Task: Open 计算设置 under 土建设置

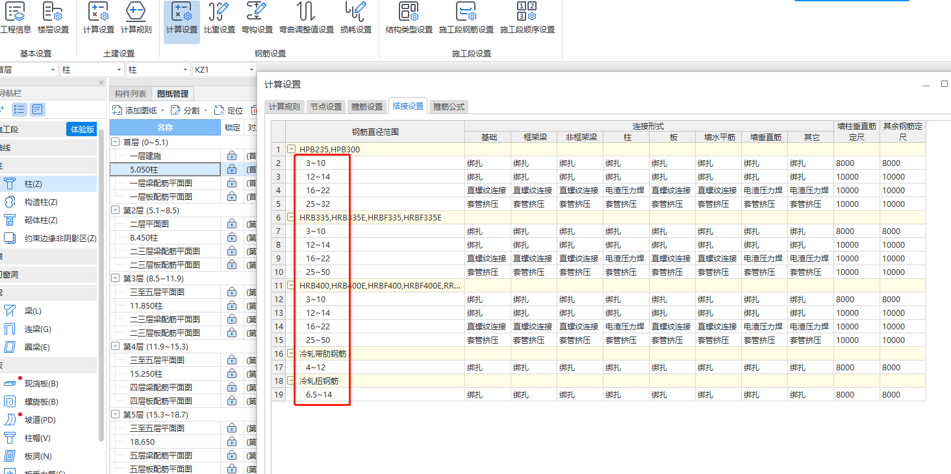Action: click(x=98, y=18)
